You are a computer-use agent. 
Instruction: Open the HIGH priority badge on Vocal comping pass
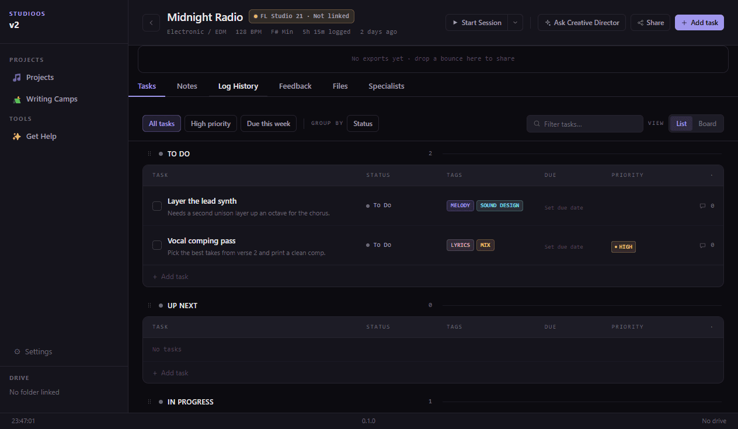point(624,247)
